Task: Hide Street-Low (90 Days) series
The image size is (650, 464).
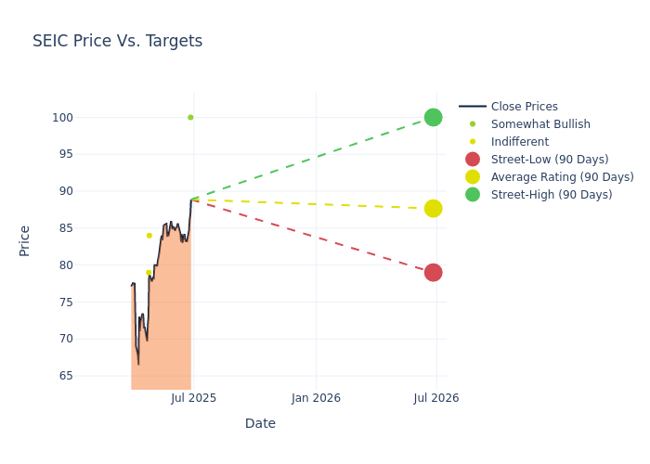Action: point(550,160)
